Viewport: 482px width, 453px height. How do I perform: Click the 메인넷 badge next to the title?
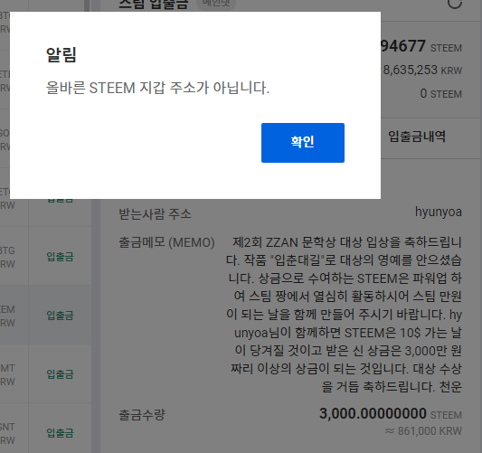point(216,3)
